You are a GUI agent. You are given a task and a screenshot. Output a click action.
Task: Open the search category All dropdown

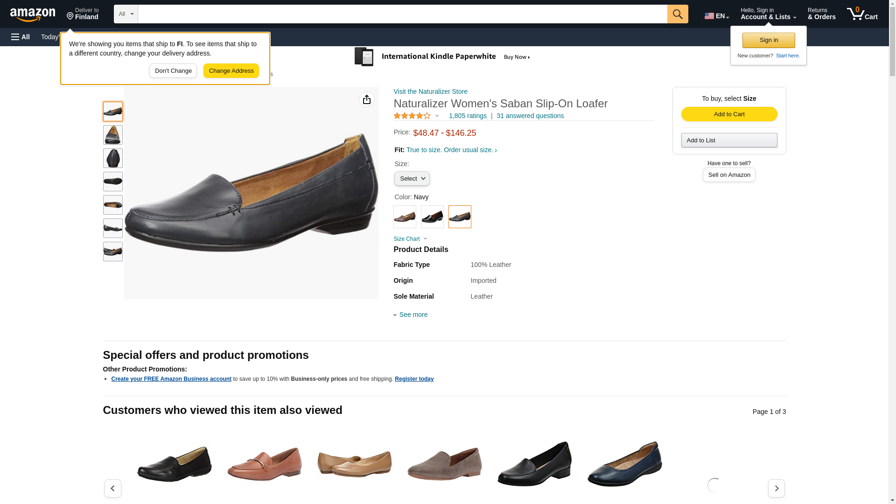pos(126,14)
